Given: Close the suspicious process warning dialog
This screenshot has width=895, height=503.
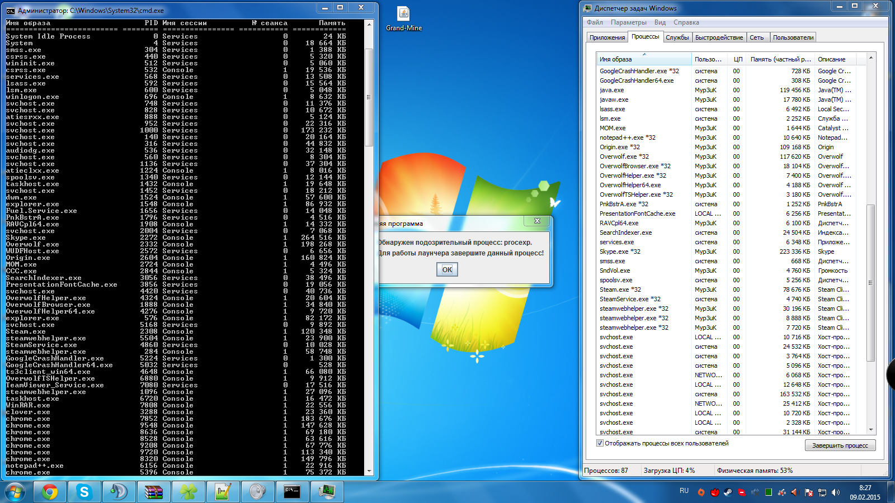Looking at the screenshot, I should 537,221.
